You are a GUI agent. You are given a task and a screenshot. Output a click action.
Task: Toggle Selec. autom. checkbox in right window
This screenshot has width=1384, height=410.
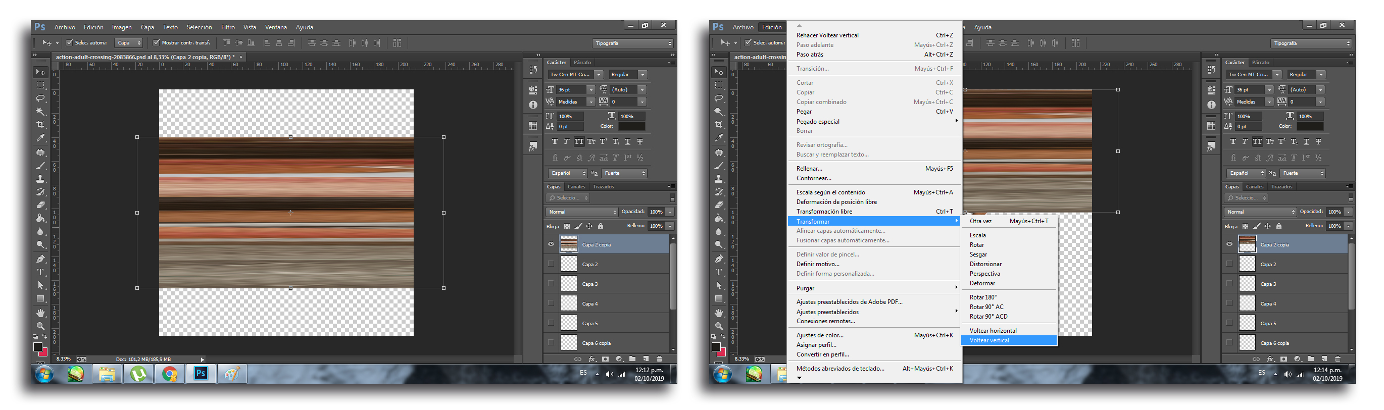pos(748,42)
